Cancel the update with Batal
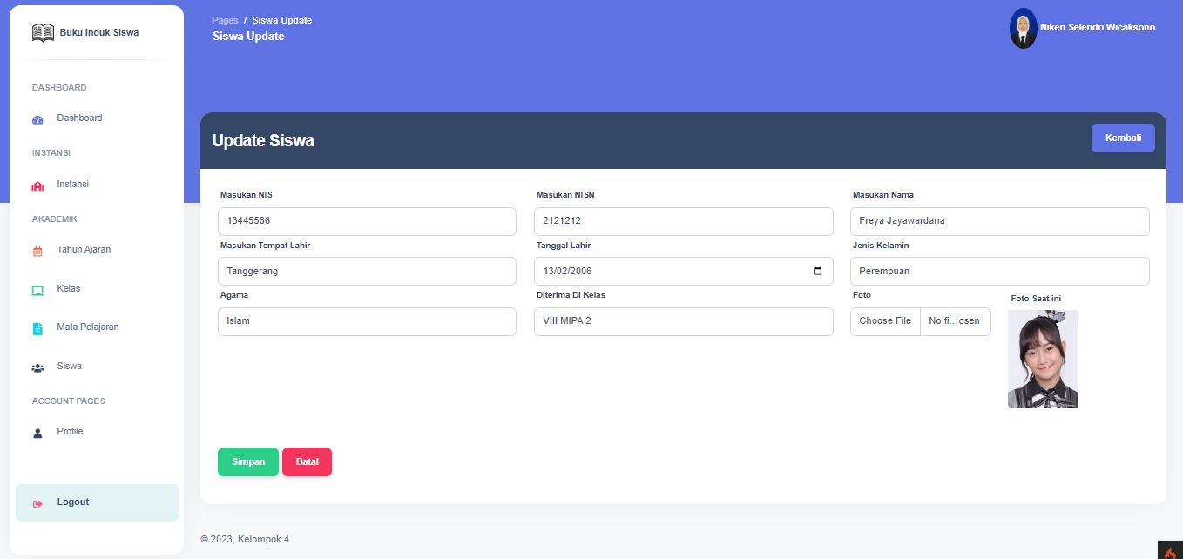The width and height of the screenshot is (1183, 559). [307, 461]
